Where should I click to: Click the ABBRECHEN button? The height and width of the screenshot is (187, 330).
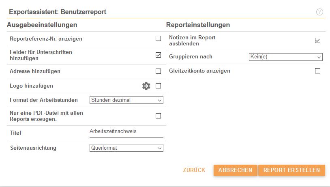point(235,170)
